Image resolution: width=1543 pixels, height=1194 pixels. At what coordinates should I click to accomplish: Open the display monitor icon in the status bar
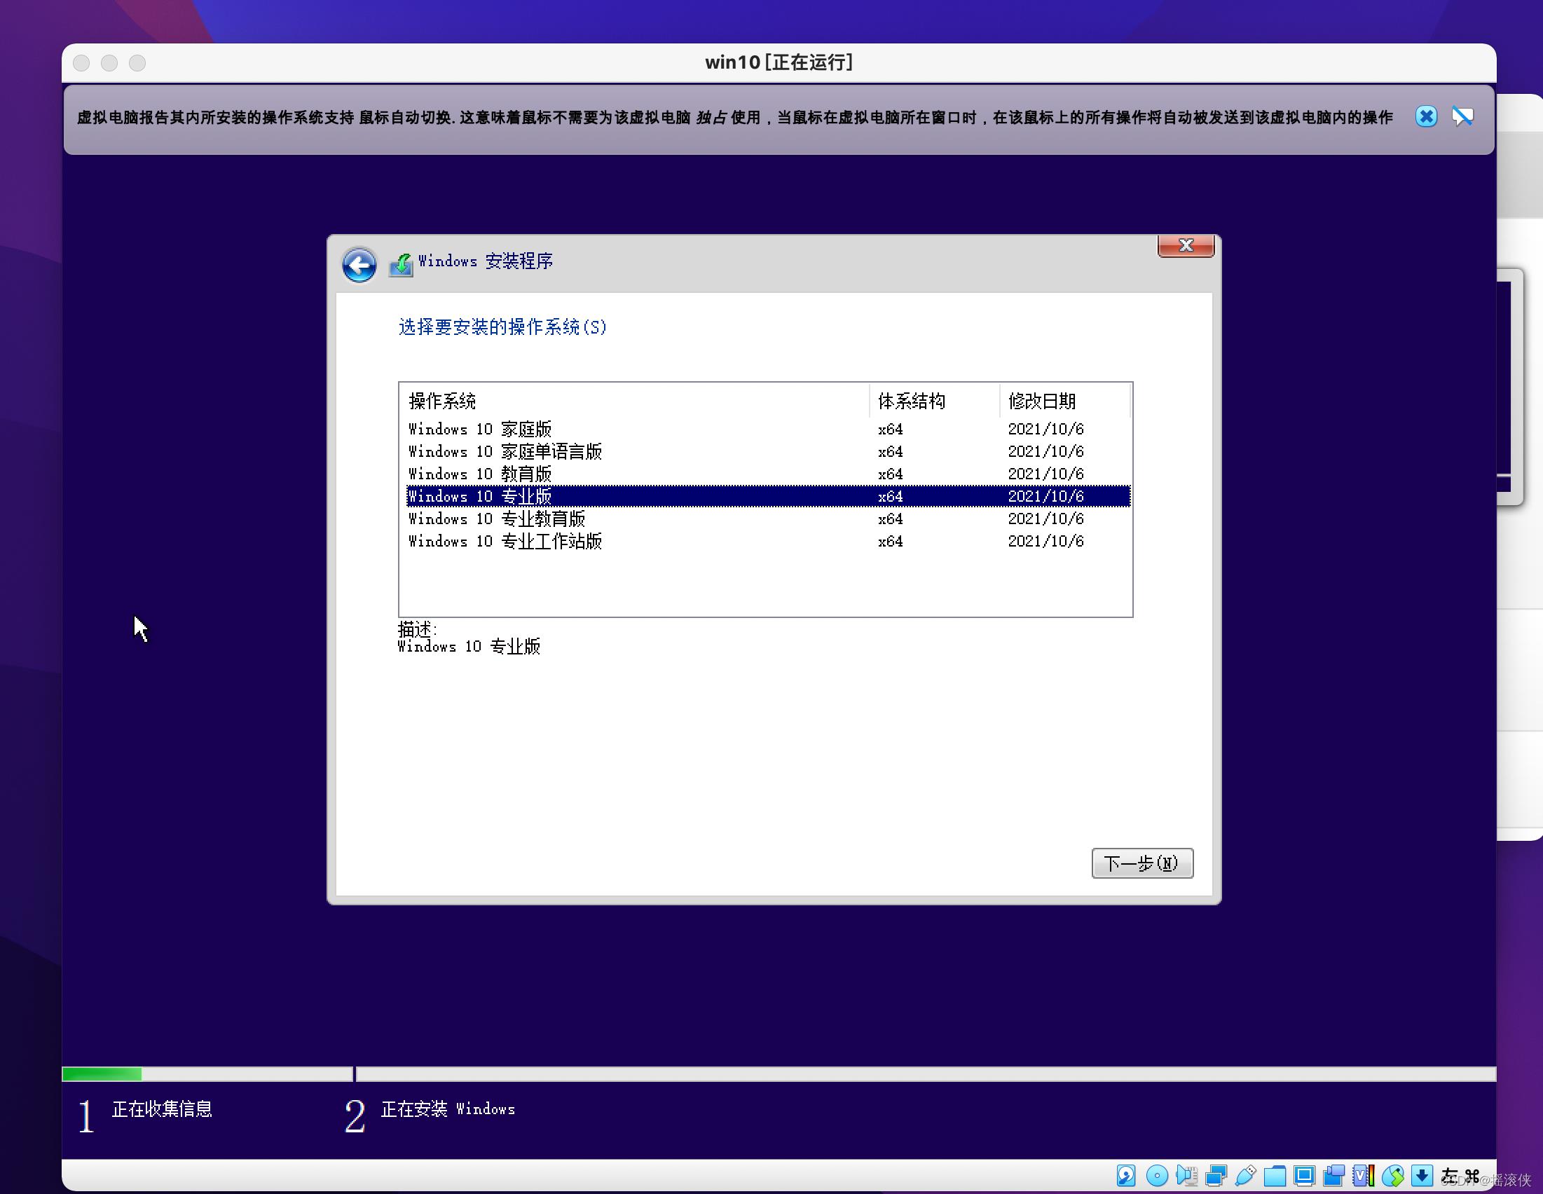coord(1304,1176)
